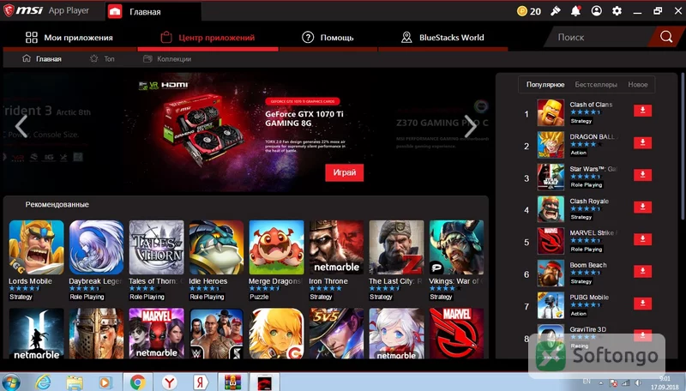Open Iron Throne app icon

336,247
